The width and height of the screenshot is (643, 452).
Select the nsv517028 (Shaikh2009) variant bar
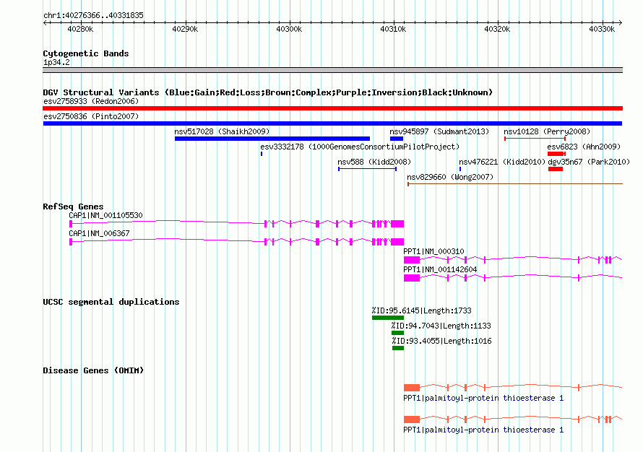point(272,139)
